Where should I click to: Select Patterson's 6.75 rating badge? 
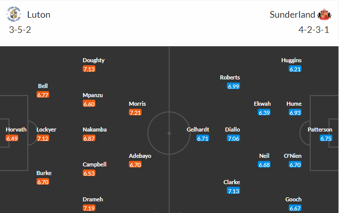click(x=326, y=139)
